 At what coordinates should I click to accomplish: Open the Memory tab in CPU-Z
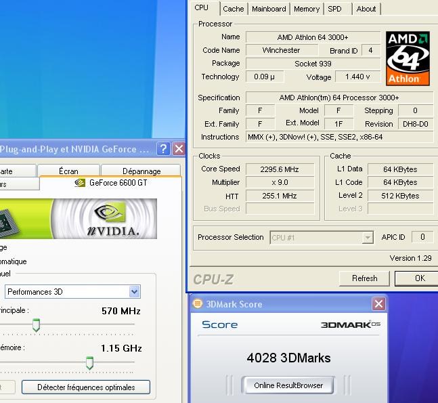click(307, 9)
